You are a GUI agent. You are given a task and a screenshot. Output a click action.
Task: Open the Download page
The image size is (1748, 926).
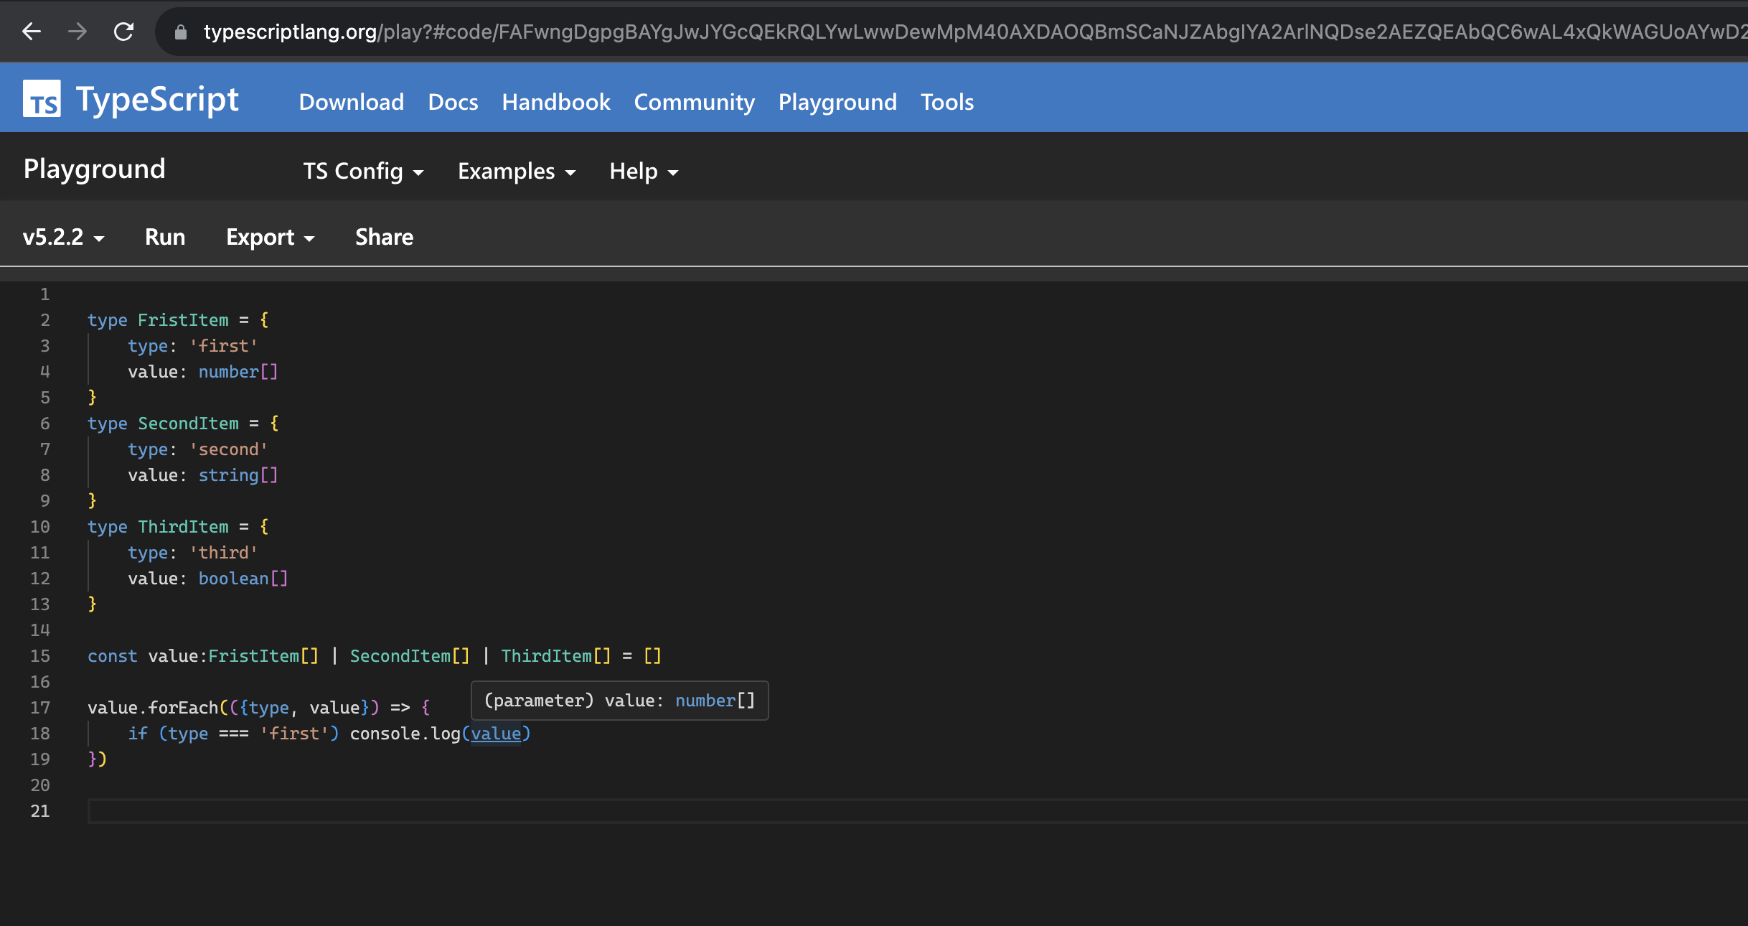click(x=351, y=102)
